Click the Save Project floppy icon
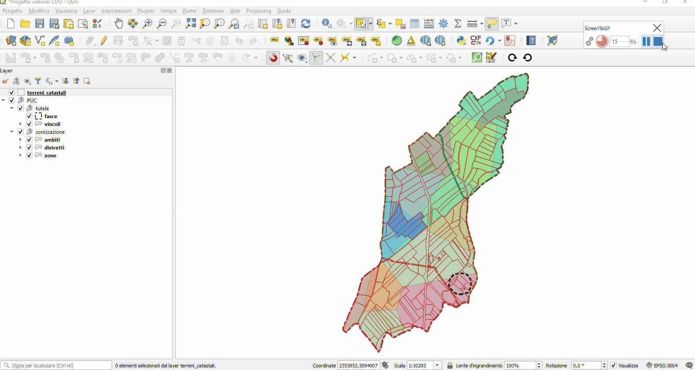Viewport: 695px width, 370px height. point(40,24)
